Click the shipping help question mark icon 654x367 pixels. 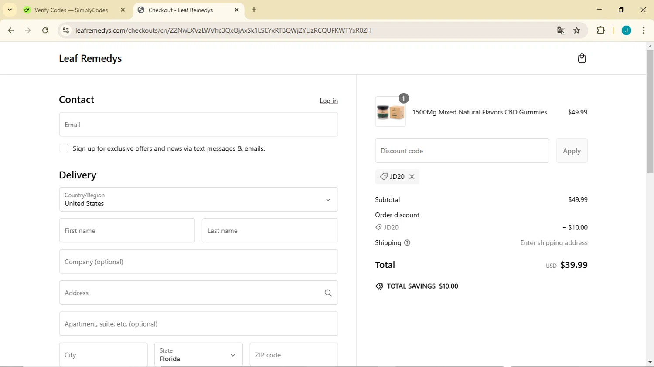(x=407, y=243)
